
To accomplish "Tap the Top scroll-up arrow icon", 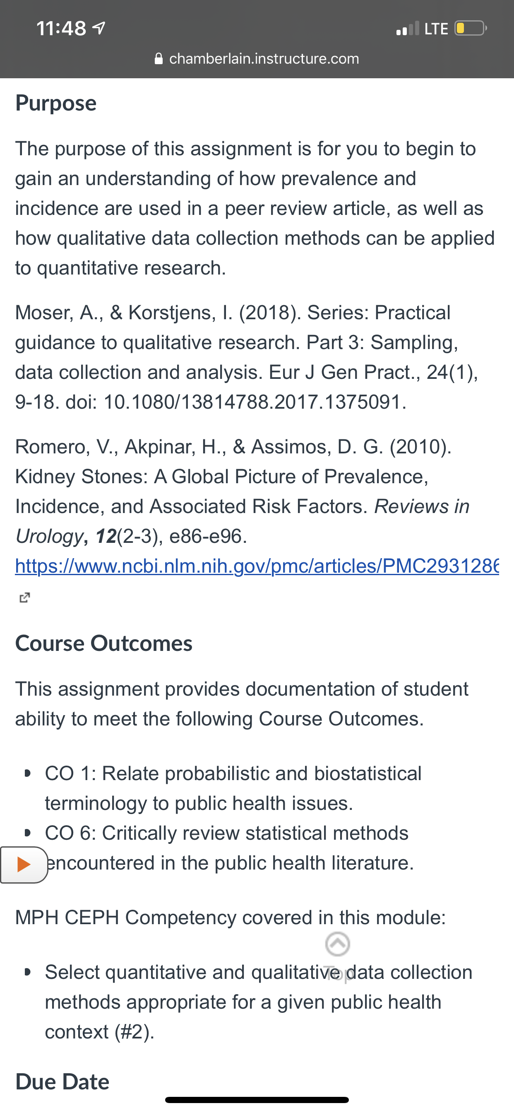I will click(x=337, y=944).
